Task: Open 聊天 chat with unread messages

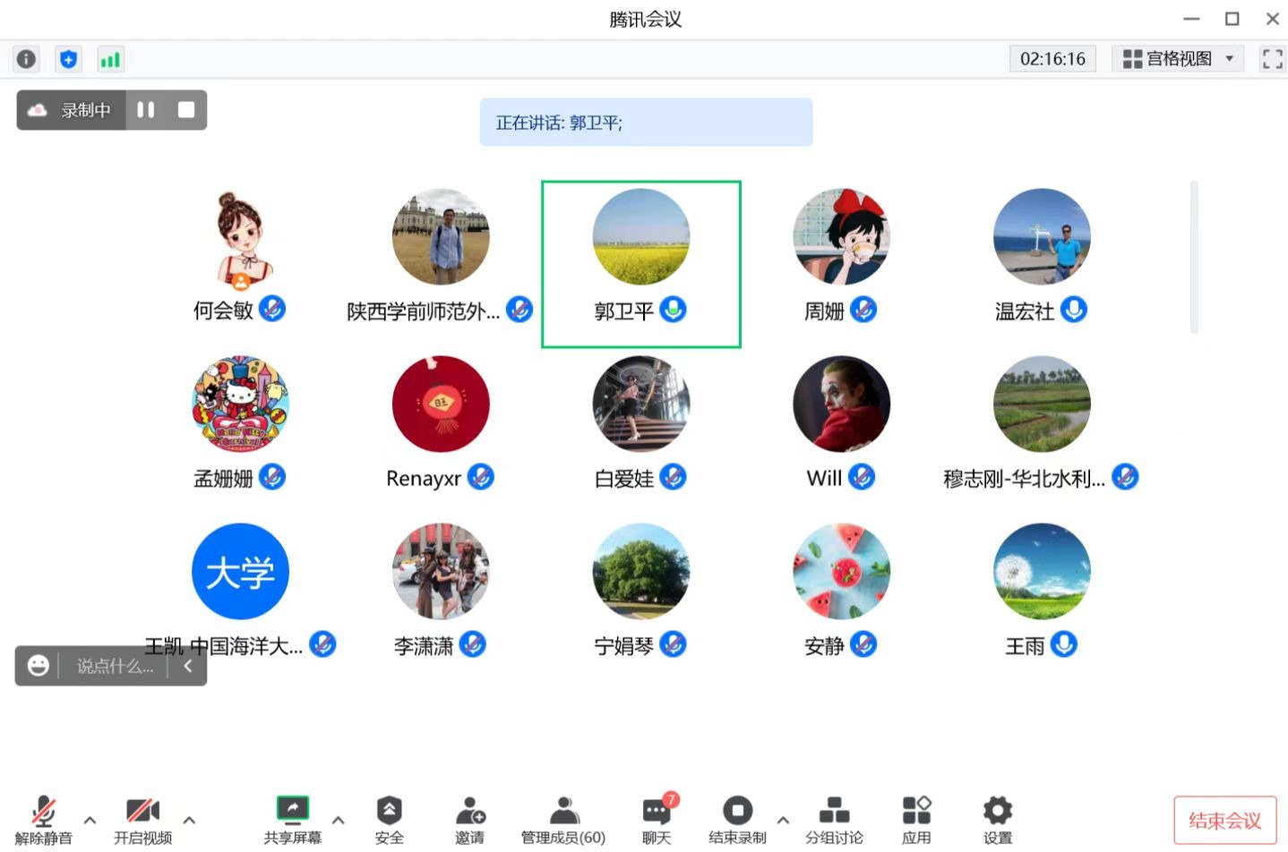Action: pyautogui.click(x=657, y=818)
